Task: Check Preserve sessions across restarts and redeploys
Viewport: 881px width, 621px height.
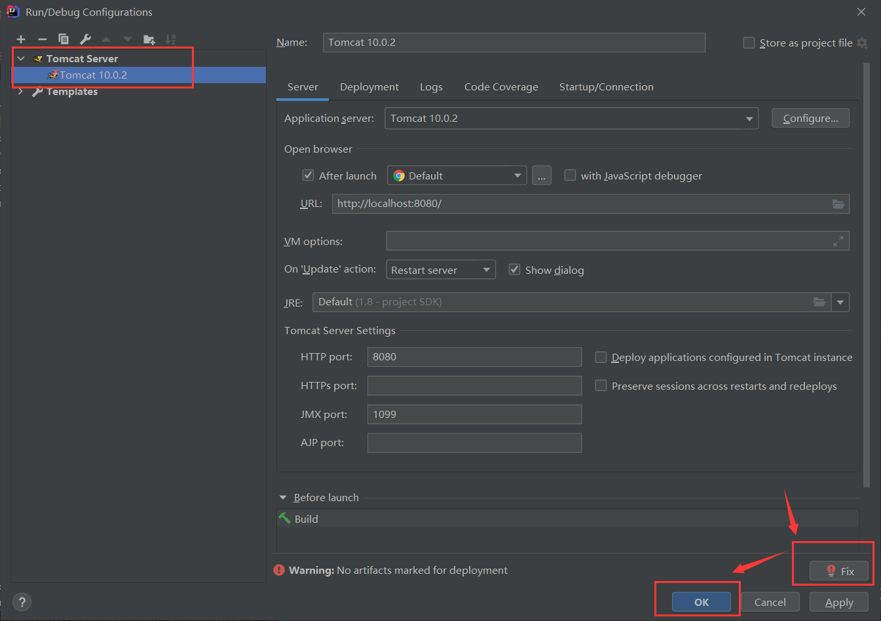Action: tap(601, 386)
